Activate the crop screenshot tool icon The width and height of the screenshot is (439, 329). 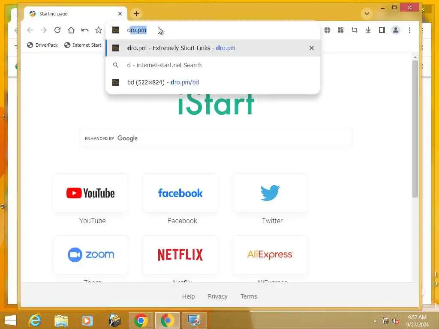355,30
